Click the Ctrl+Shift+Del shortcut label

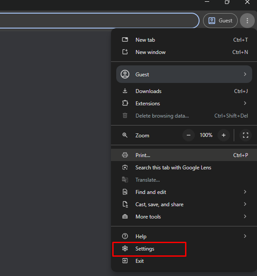click(231, 116)
